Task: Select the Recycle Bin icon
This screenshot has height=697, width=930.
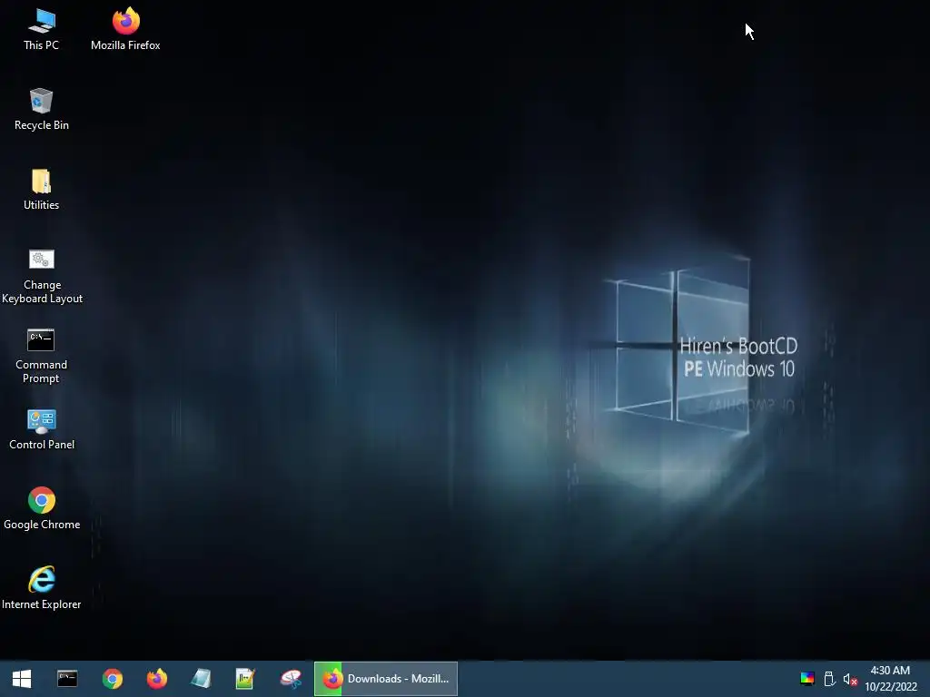Action: 41,110
